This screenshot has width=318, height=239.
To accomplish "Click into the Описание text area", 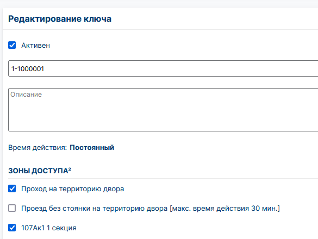I will tap(163, 110).
